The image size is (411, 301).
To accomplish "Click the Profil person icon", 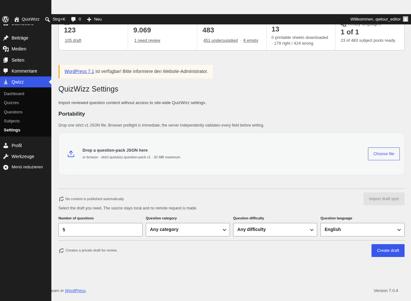I will point(6,146).
